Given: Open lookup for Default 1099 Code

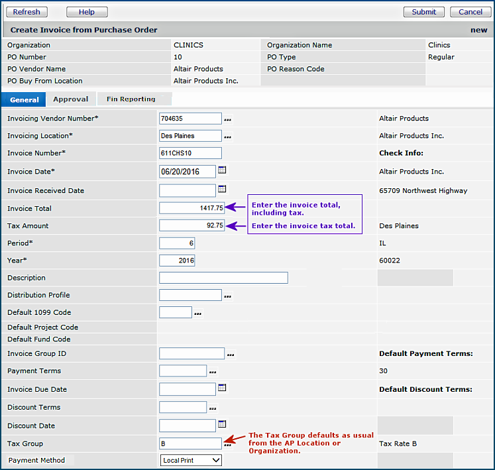Looking at the screenshot, I should (197, 313).
